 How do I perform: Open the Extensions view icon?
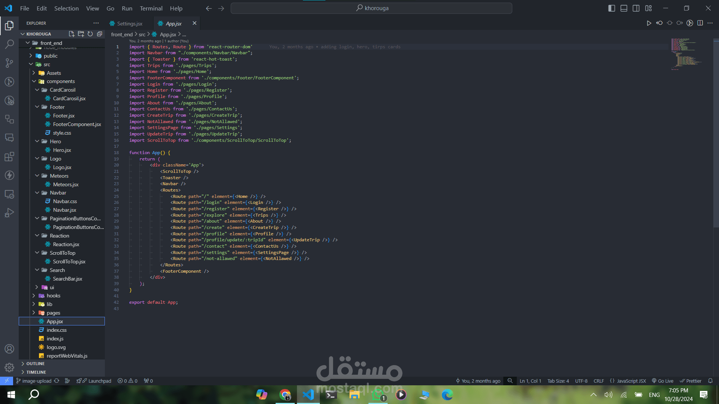point(9,156)
